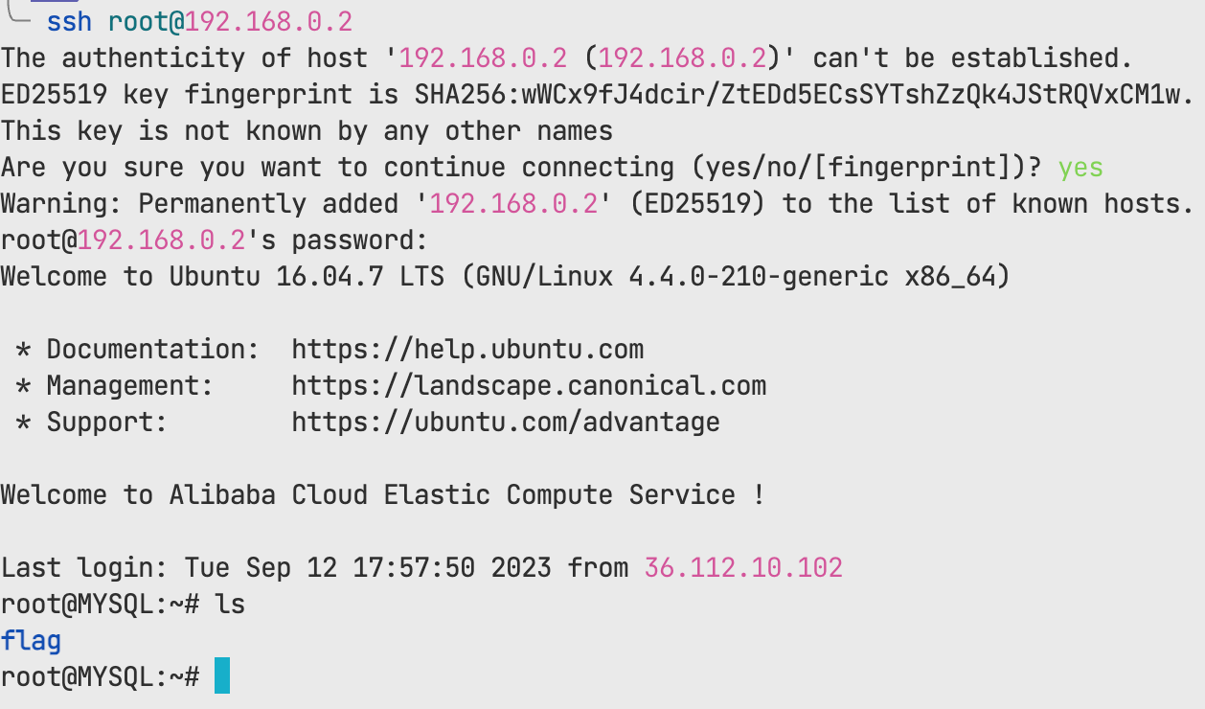Click the cyan terminal cursor block
Screen dimensions: 1205x709
click(222, 676)
